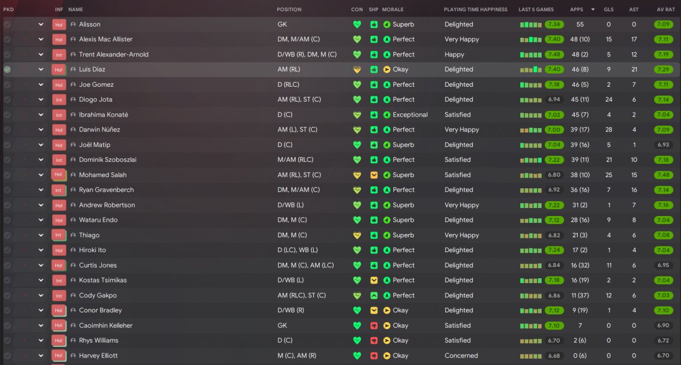Open the dropdown chevron beside Wataru Endo
This screenshot has width=681, height=365.
click(x=41, y=220)
